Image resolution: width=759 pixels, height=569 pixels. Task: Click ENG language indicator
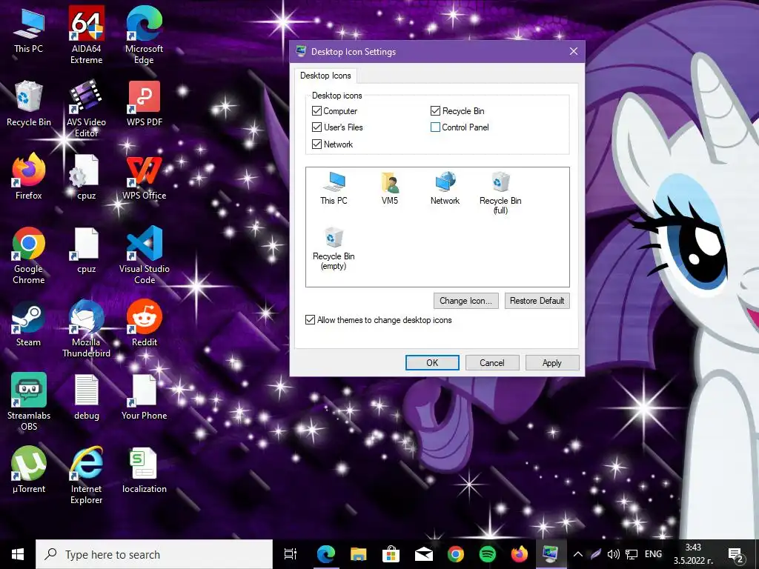653,554
